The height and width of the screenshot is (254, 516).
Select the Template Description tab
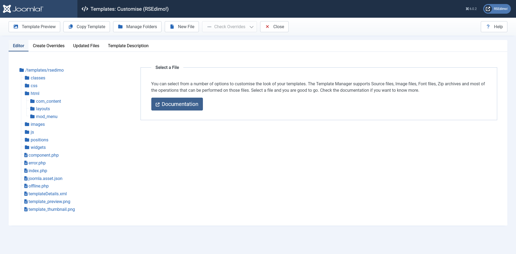pyautogui.click(x=128, y=46)
